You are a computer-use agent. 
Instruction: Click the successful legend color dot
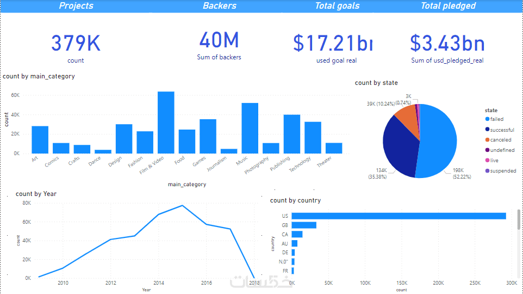click(487, 129)
